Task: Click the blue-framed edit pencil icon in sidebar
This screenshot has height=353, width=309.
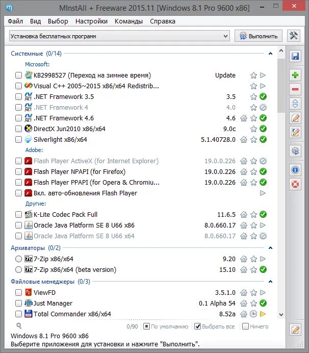Action: click(x=295, y=133)
